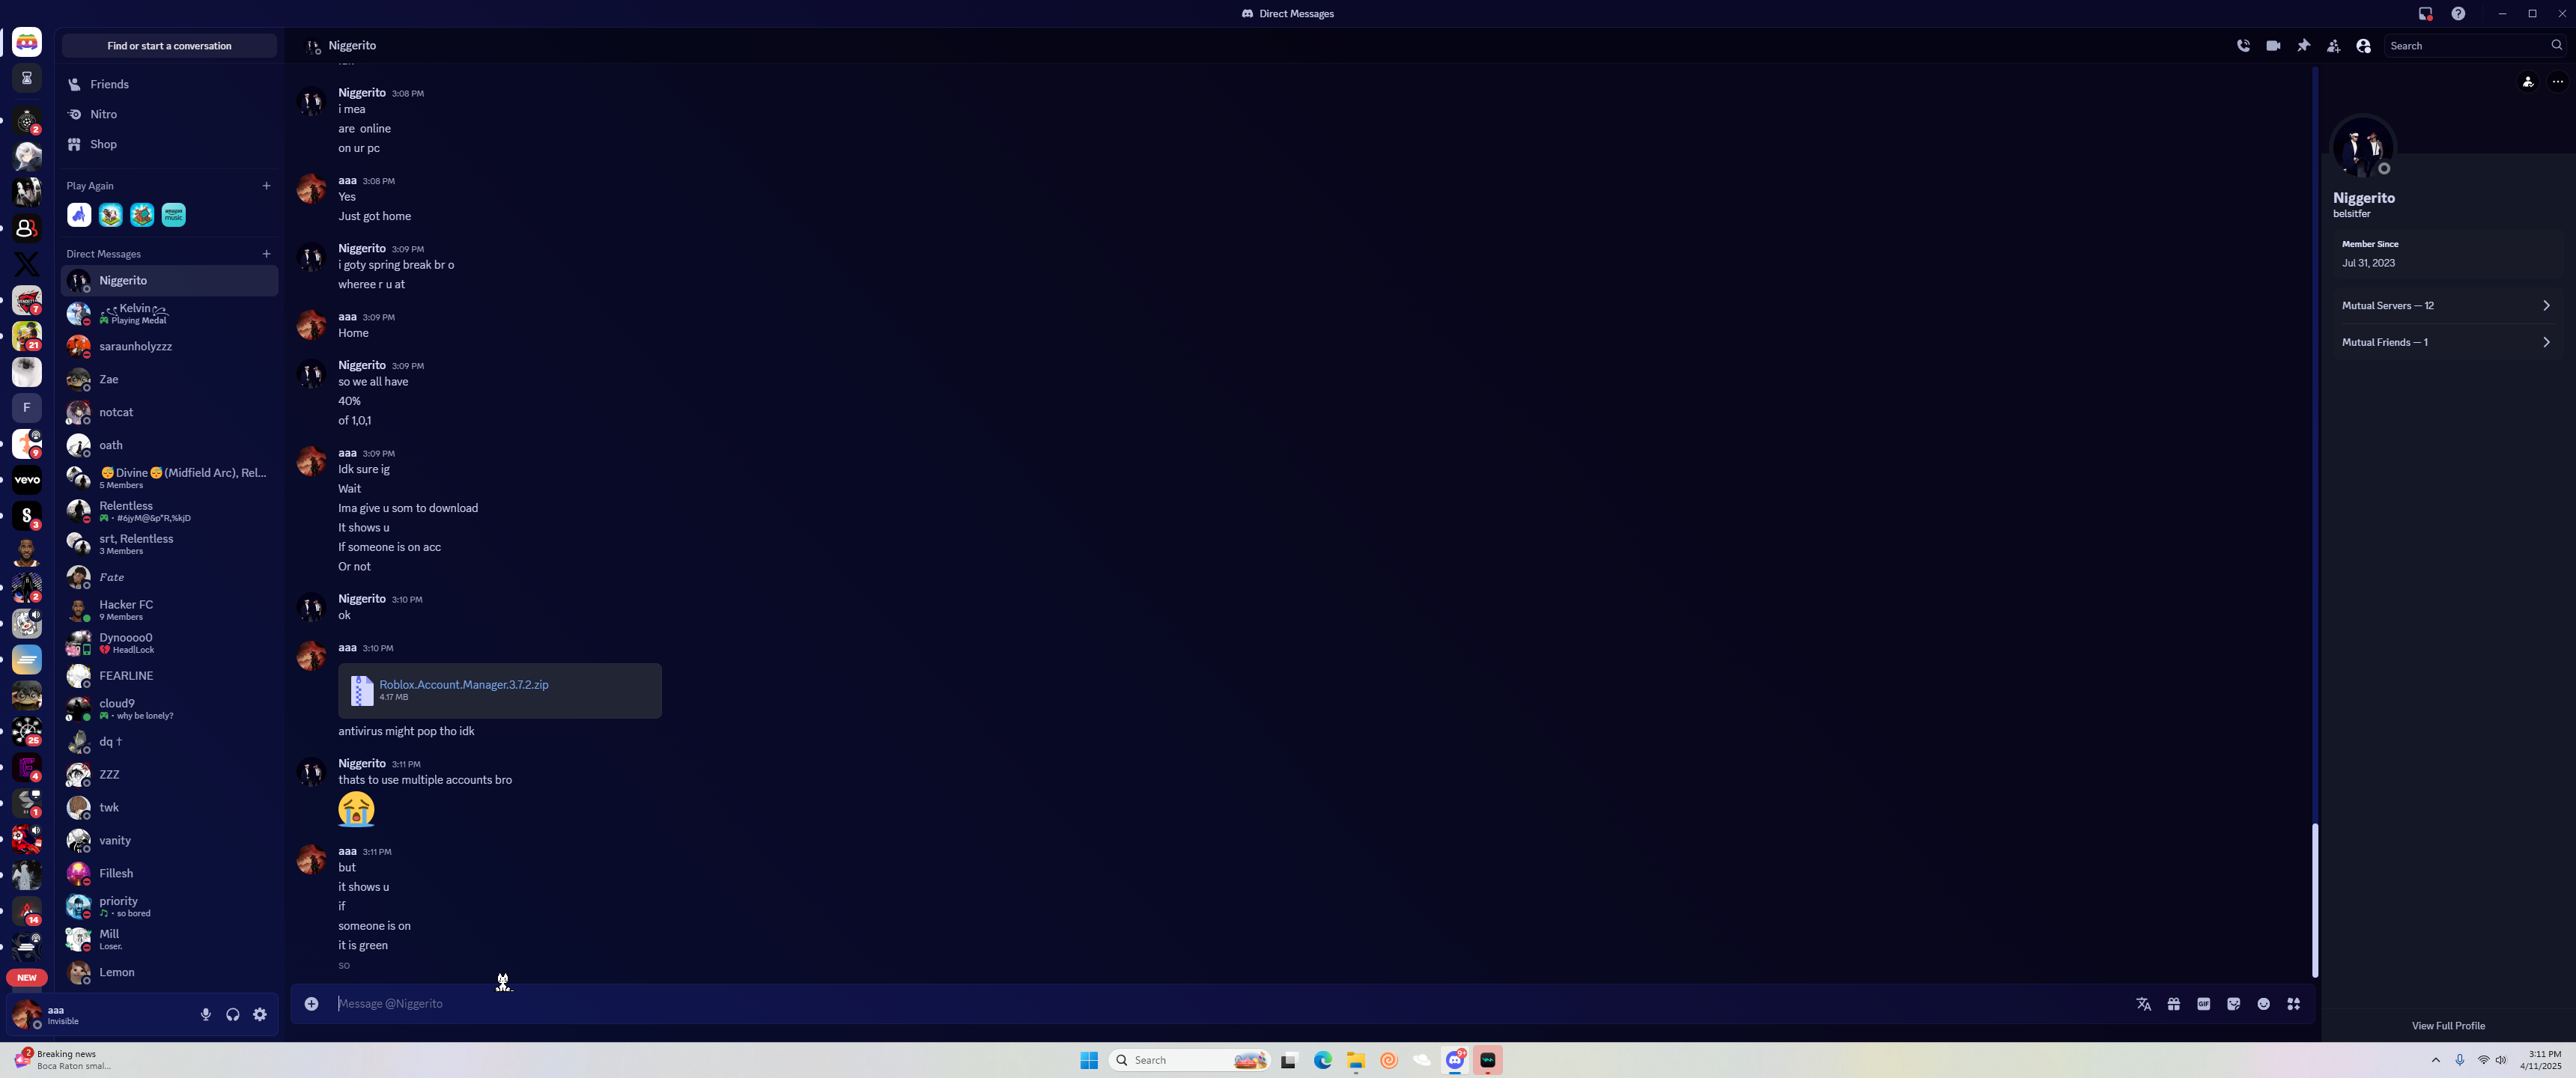Start a voice call from the chat header
Screen dimensions: 2576x1078
[x=2243, y=46]
